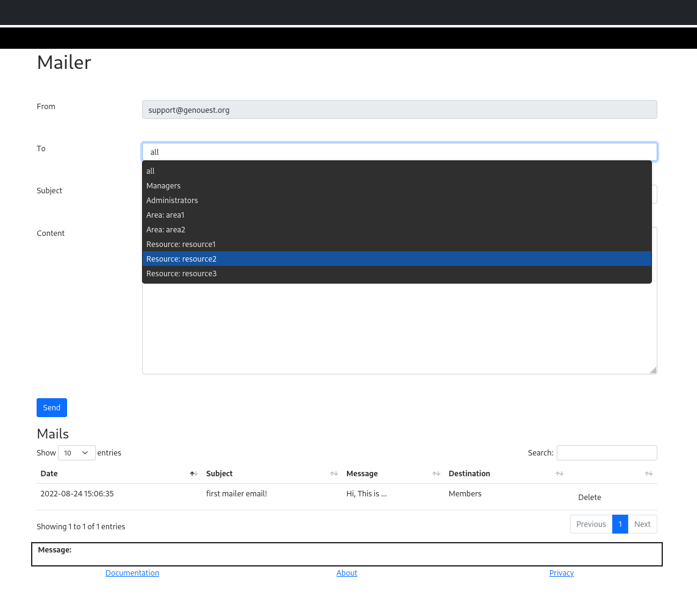Click the Mails section heading

pos(53,434)
